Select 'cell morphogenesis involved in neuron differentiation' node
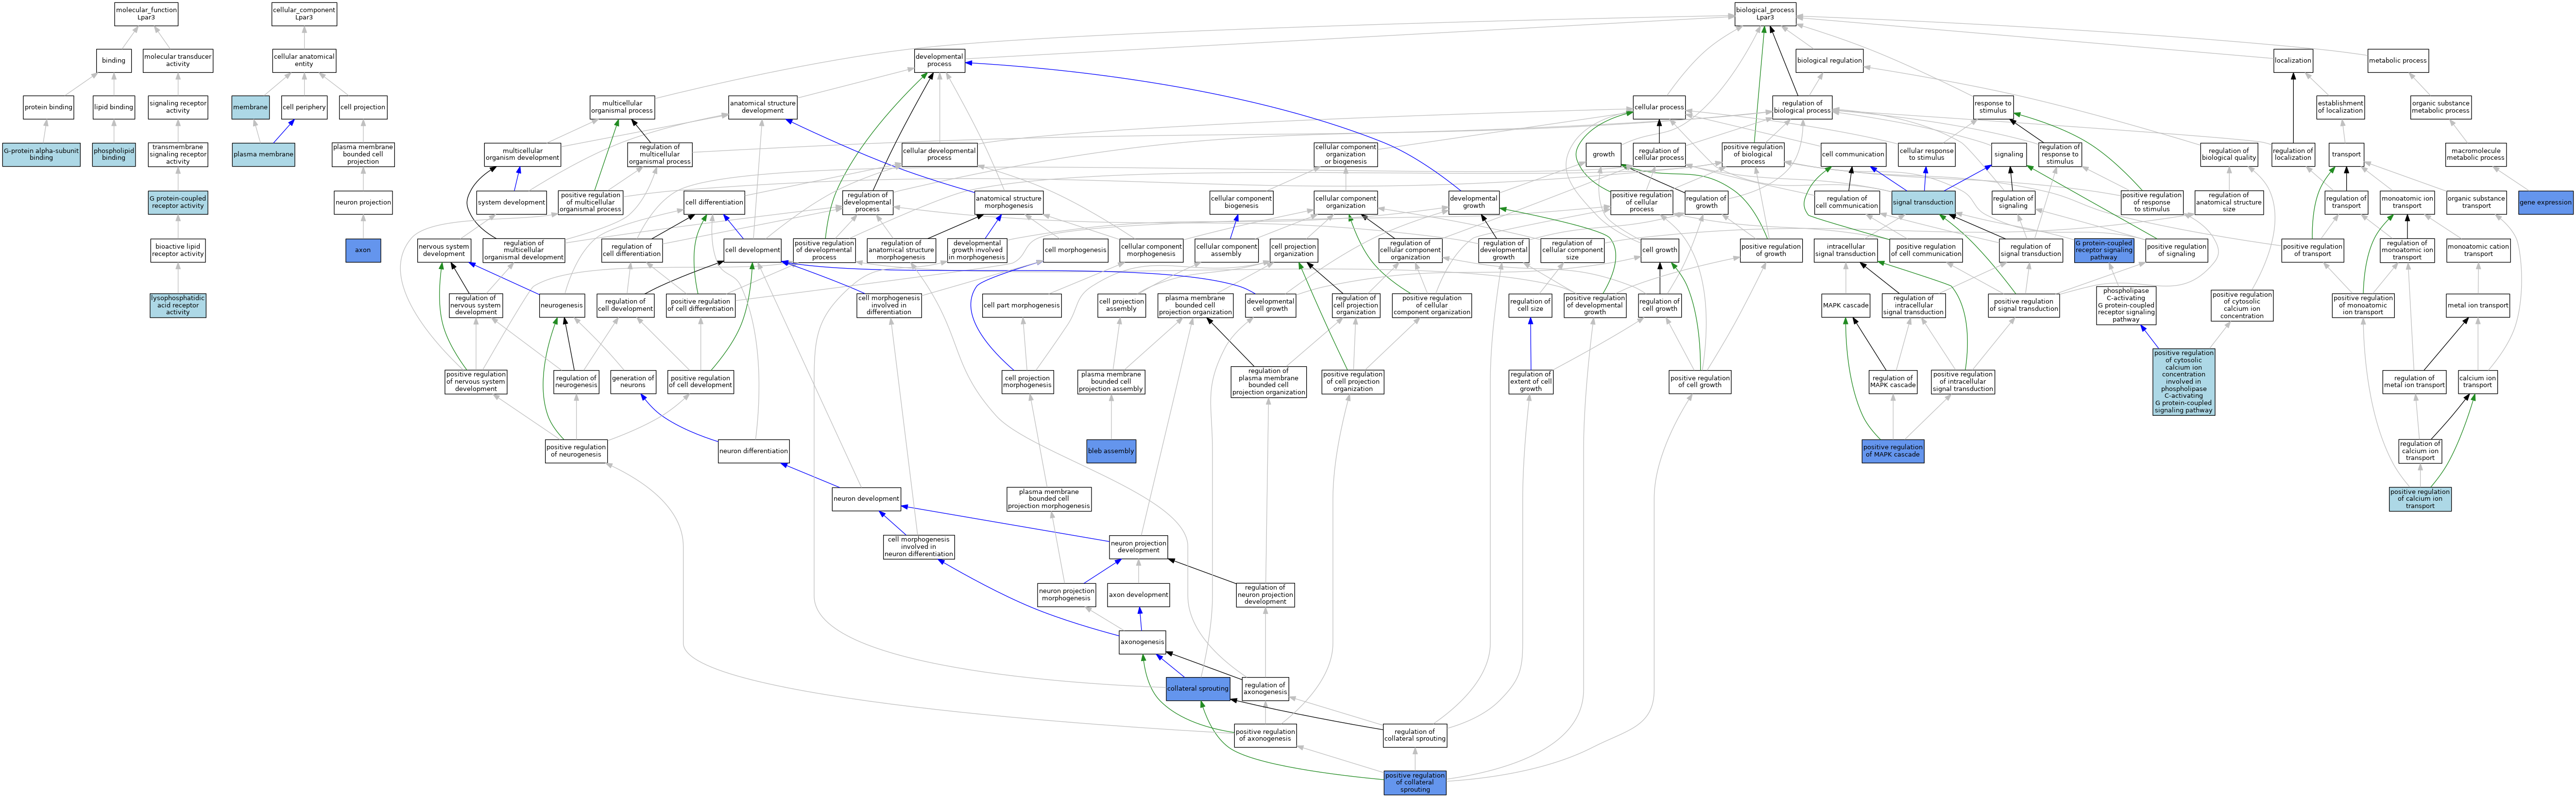Image resolution: width=2576 pixels, height=798 pixels. (x=918, y=547)
